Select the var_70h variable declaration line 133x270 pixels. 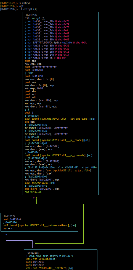click(47, 27)
